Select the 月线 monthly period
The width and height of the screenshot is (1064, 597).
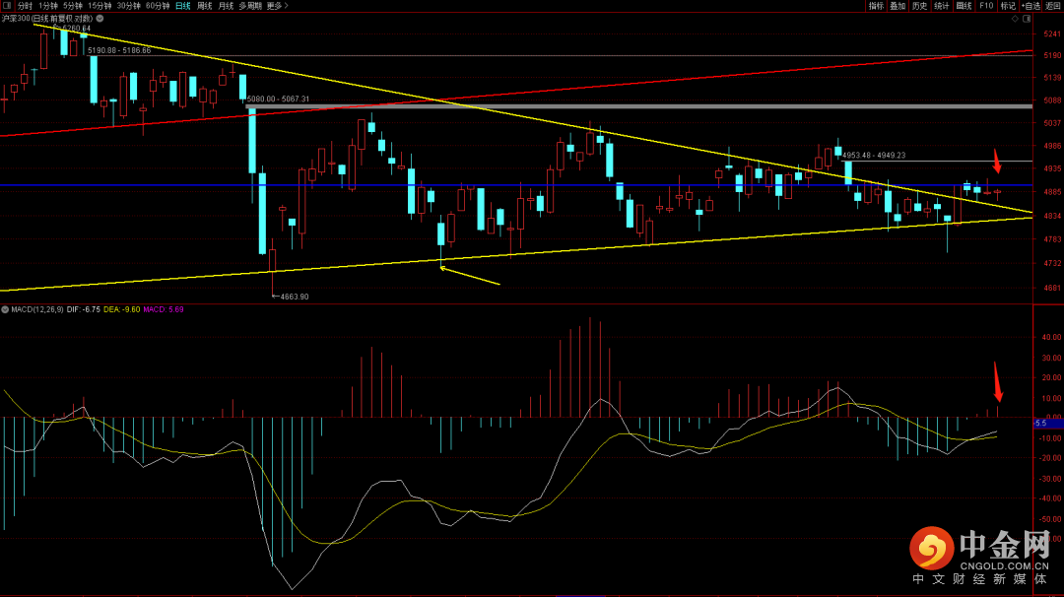coord(226,6)
